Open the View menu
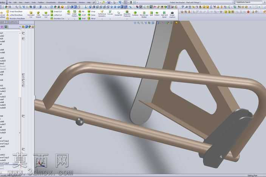Screen dimensions: 266x177 [x=20, y=2]
